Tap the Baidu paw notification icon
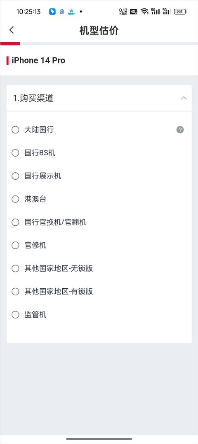 pos(62,12)
